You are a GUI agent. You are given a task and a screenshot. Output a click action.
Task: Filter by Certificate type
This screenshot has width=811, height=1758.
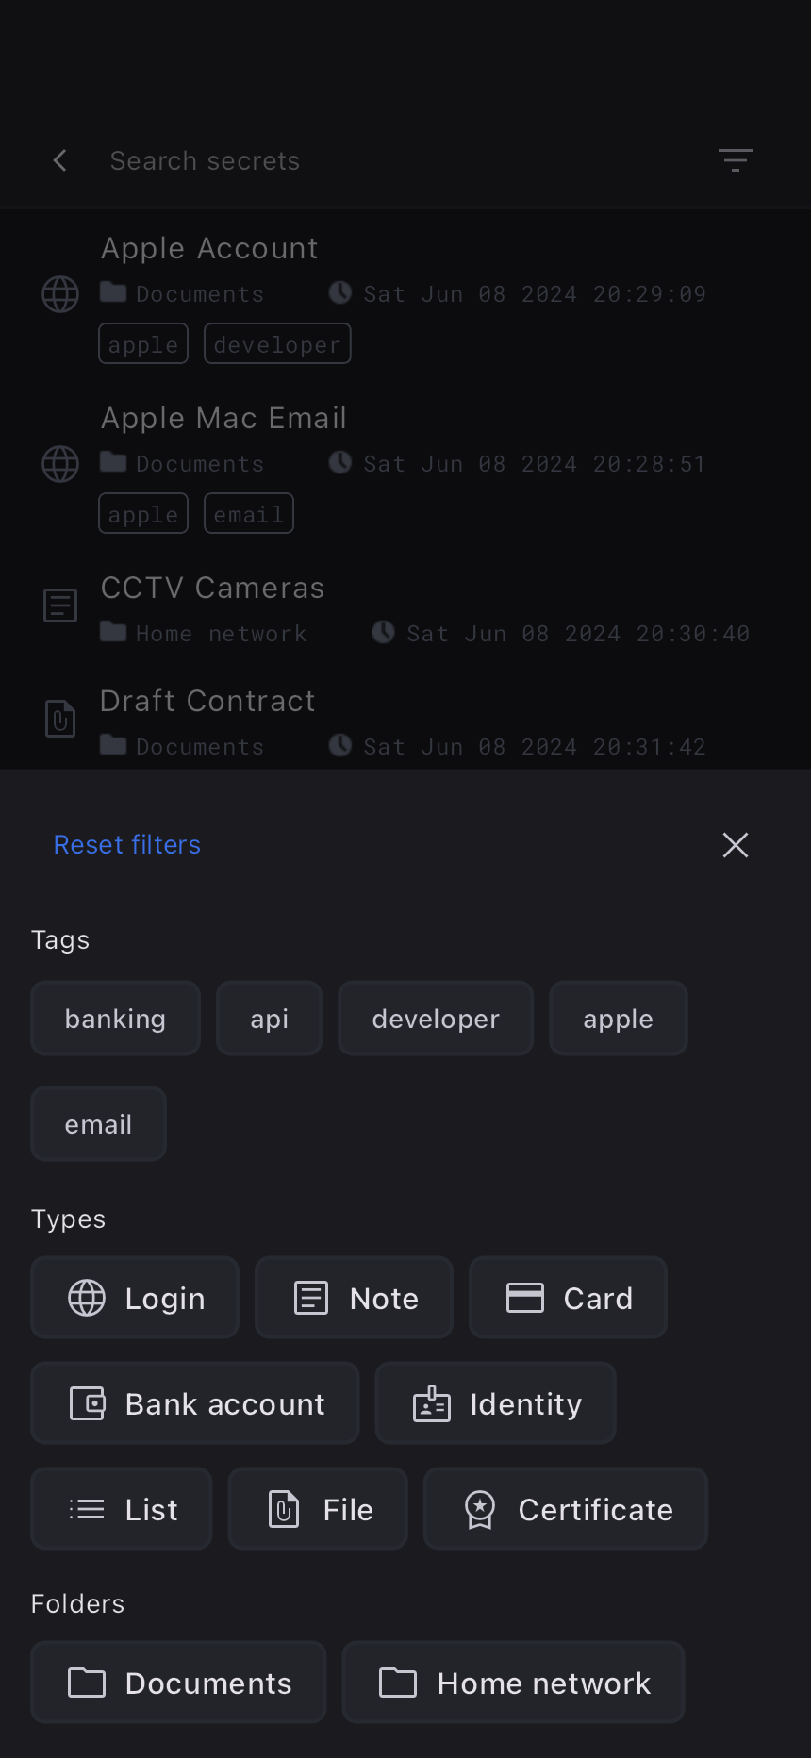pyautogui.click(x=566, y=1509)
